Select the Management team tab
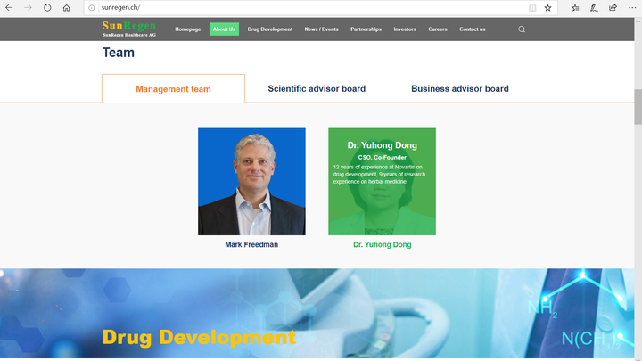 (173, 89)
